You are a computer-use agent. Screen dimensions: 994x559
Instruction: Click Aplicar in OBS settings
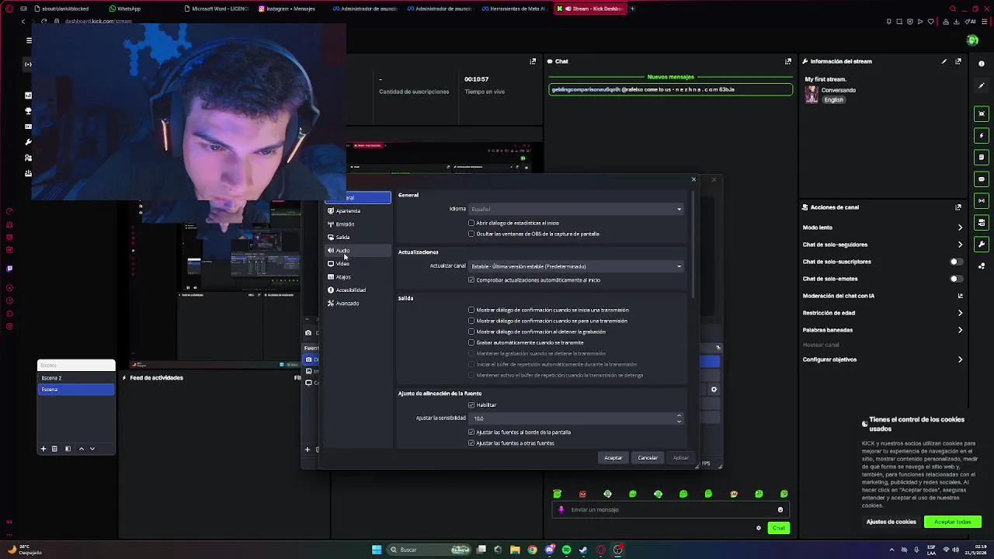click(x=681, y=458)
